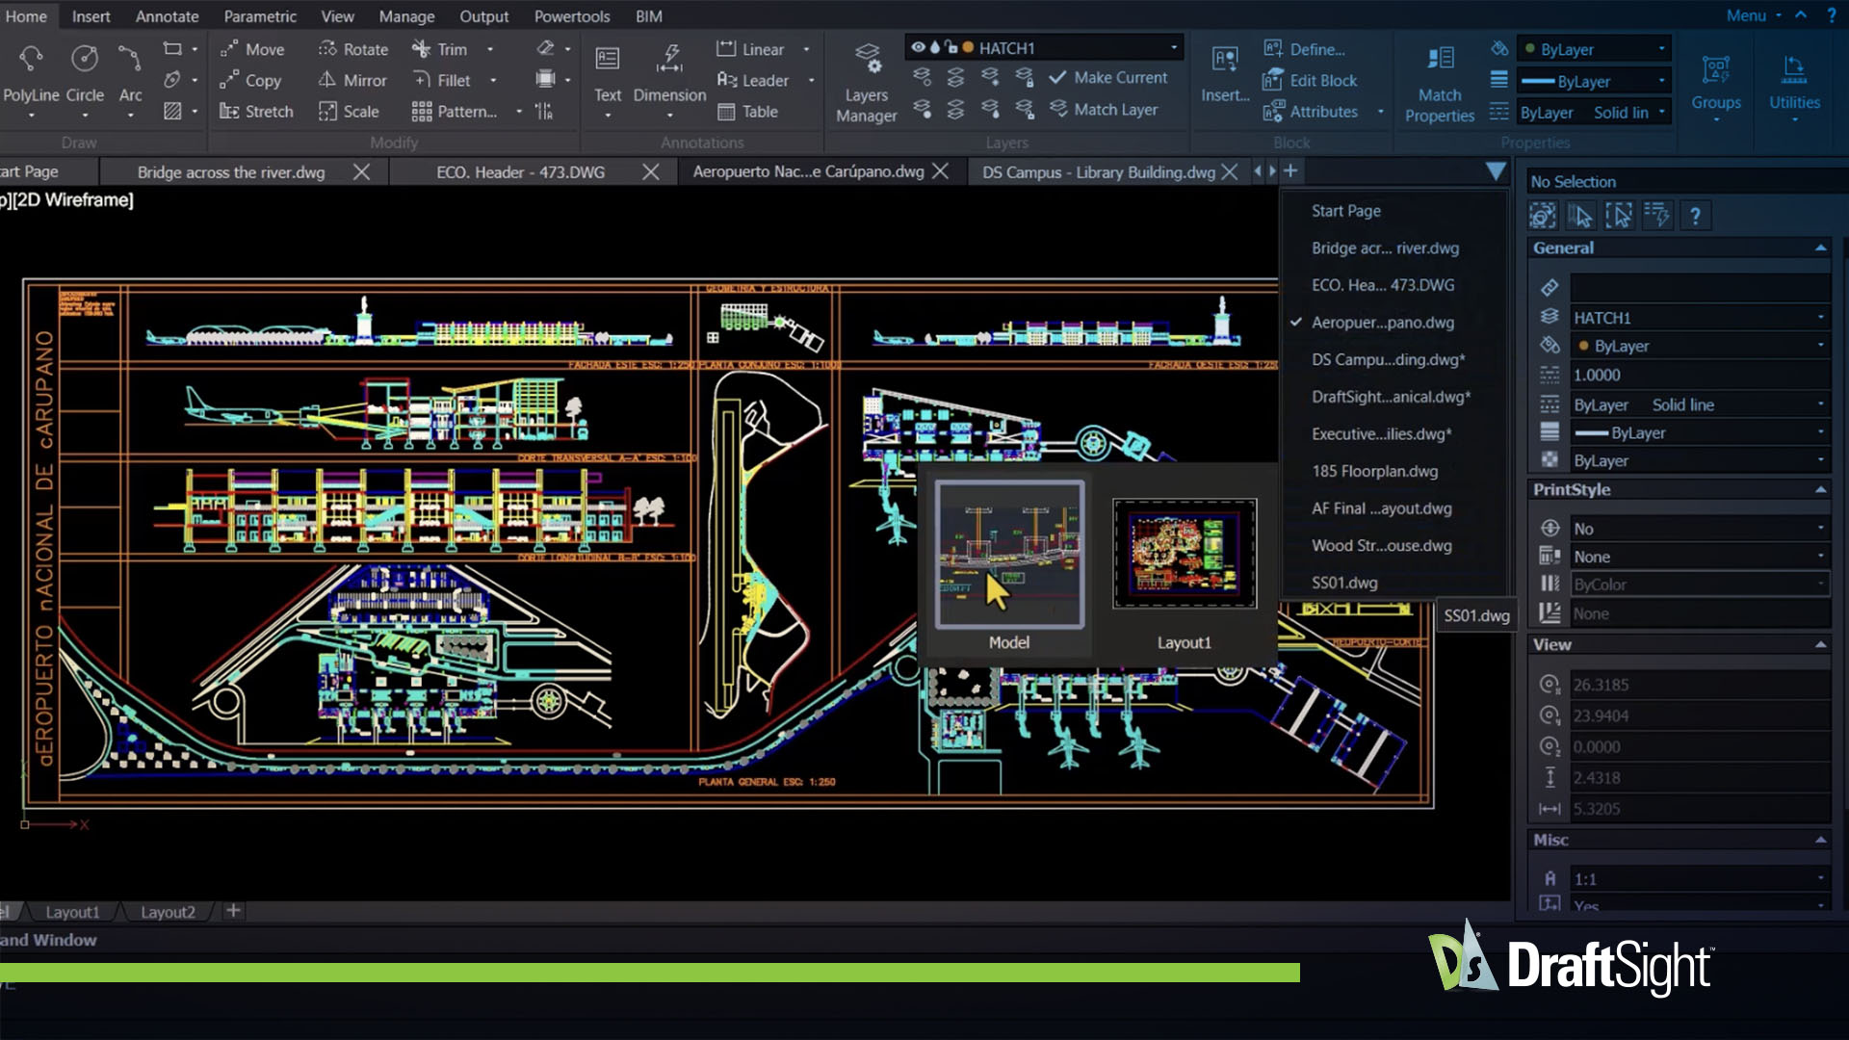This screenshot has height=1040, width=1849.
Task: Open the Layers Manager
Action: pyautogui.click(x=866, y=83)
